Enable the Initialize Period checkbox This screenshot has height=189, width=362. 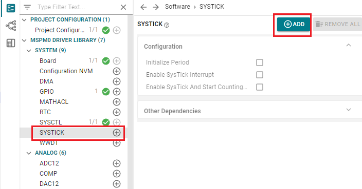[x=260, y=62]
